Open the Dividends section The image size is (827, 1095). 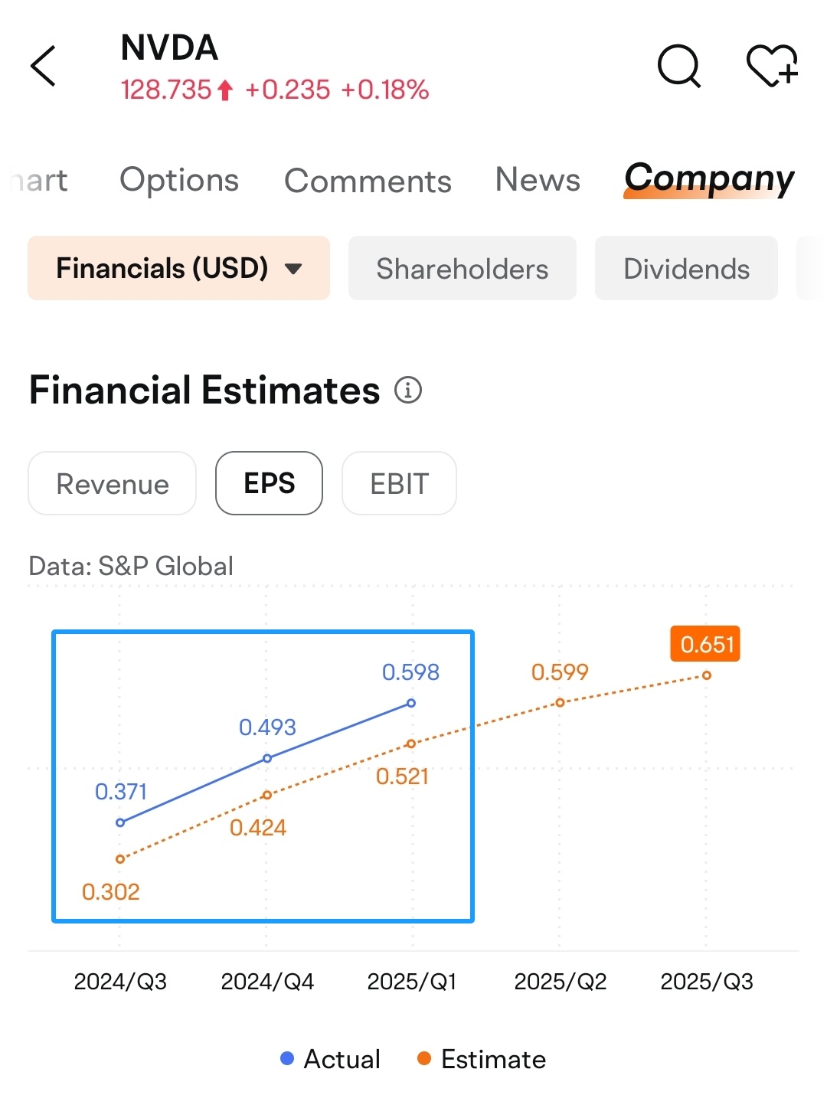686,268
